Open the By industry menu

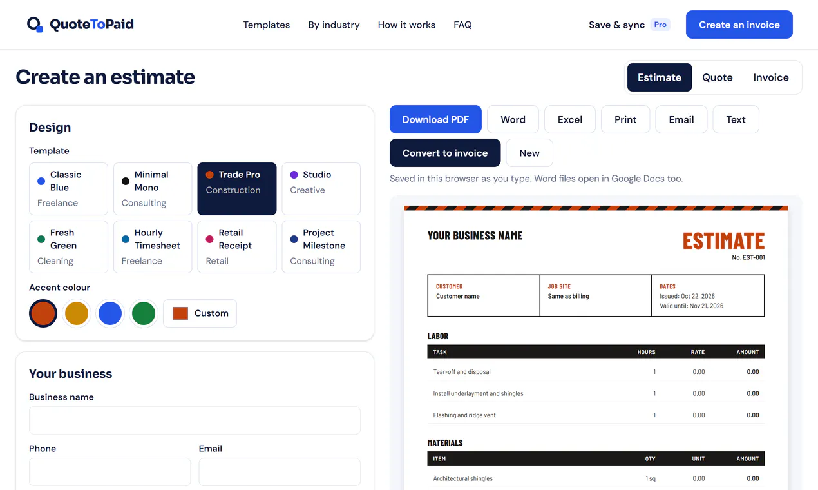[334, 24]
